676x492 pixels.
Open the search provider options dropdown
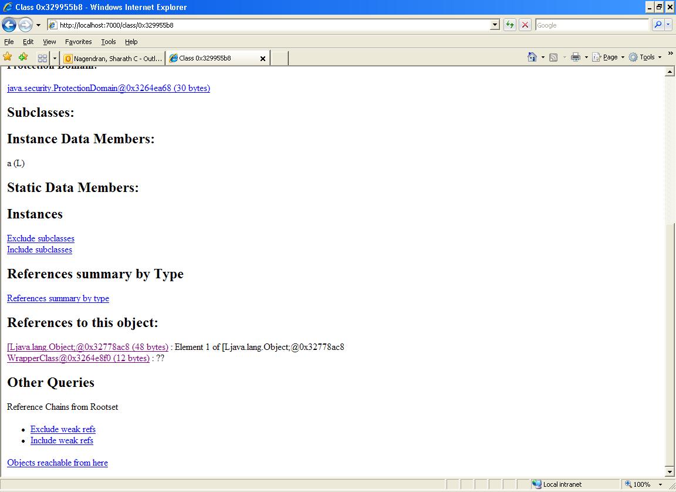(x=668, y=25)
